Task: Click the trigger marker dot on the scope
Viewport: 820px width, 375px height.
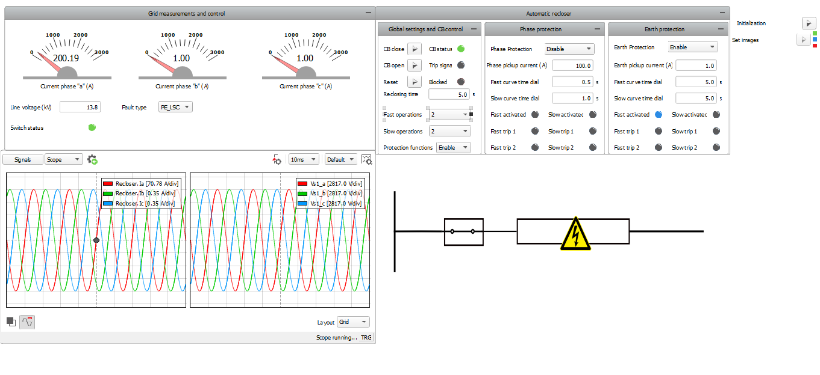Action: 96,240
